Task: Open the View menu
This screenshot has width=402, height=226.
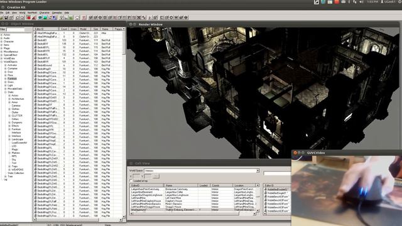Action: point(14,13)
